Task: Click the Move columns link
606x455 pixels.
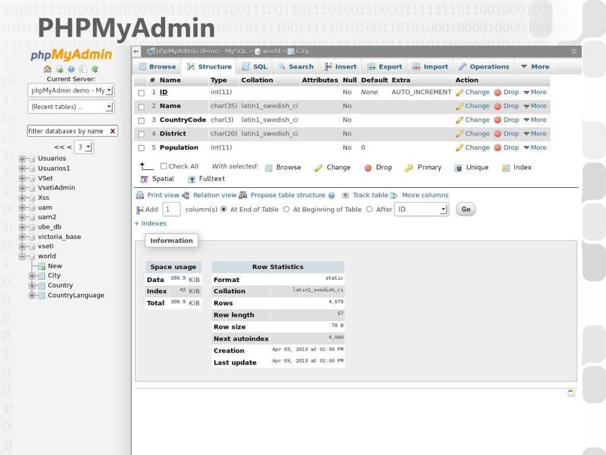Action: (x=425, y=195)
